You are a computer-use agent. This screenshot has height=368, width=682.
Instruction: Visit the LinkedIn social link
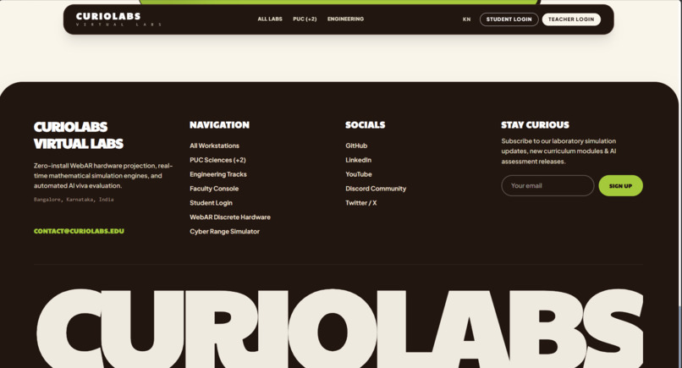pyautogui.click(x=359, y=160)
